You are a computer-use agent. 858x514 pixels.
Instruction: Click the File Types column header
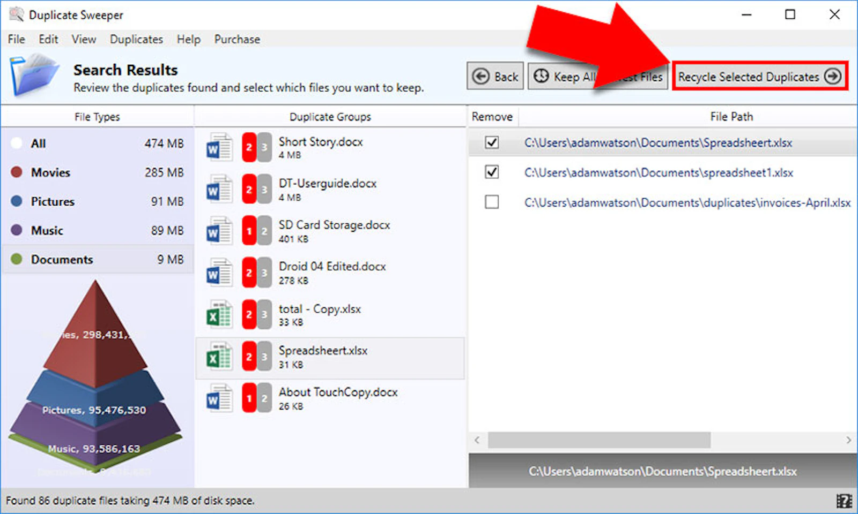click(97, 117)
